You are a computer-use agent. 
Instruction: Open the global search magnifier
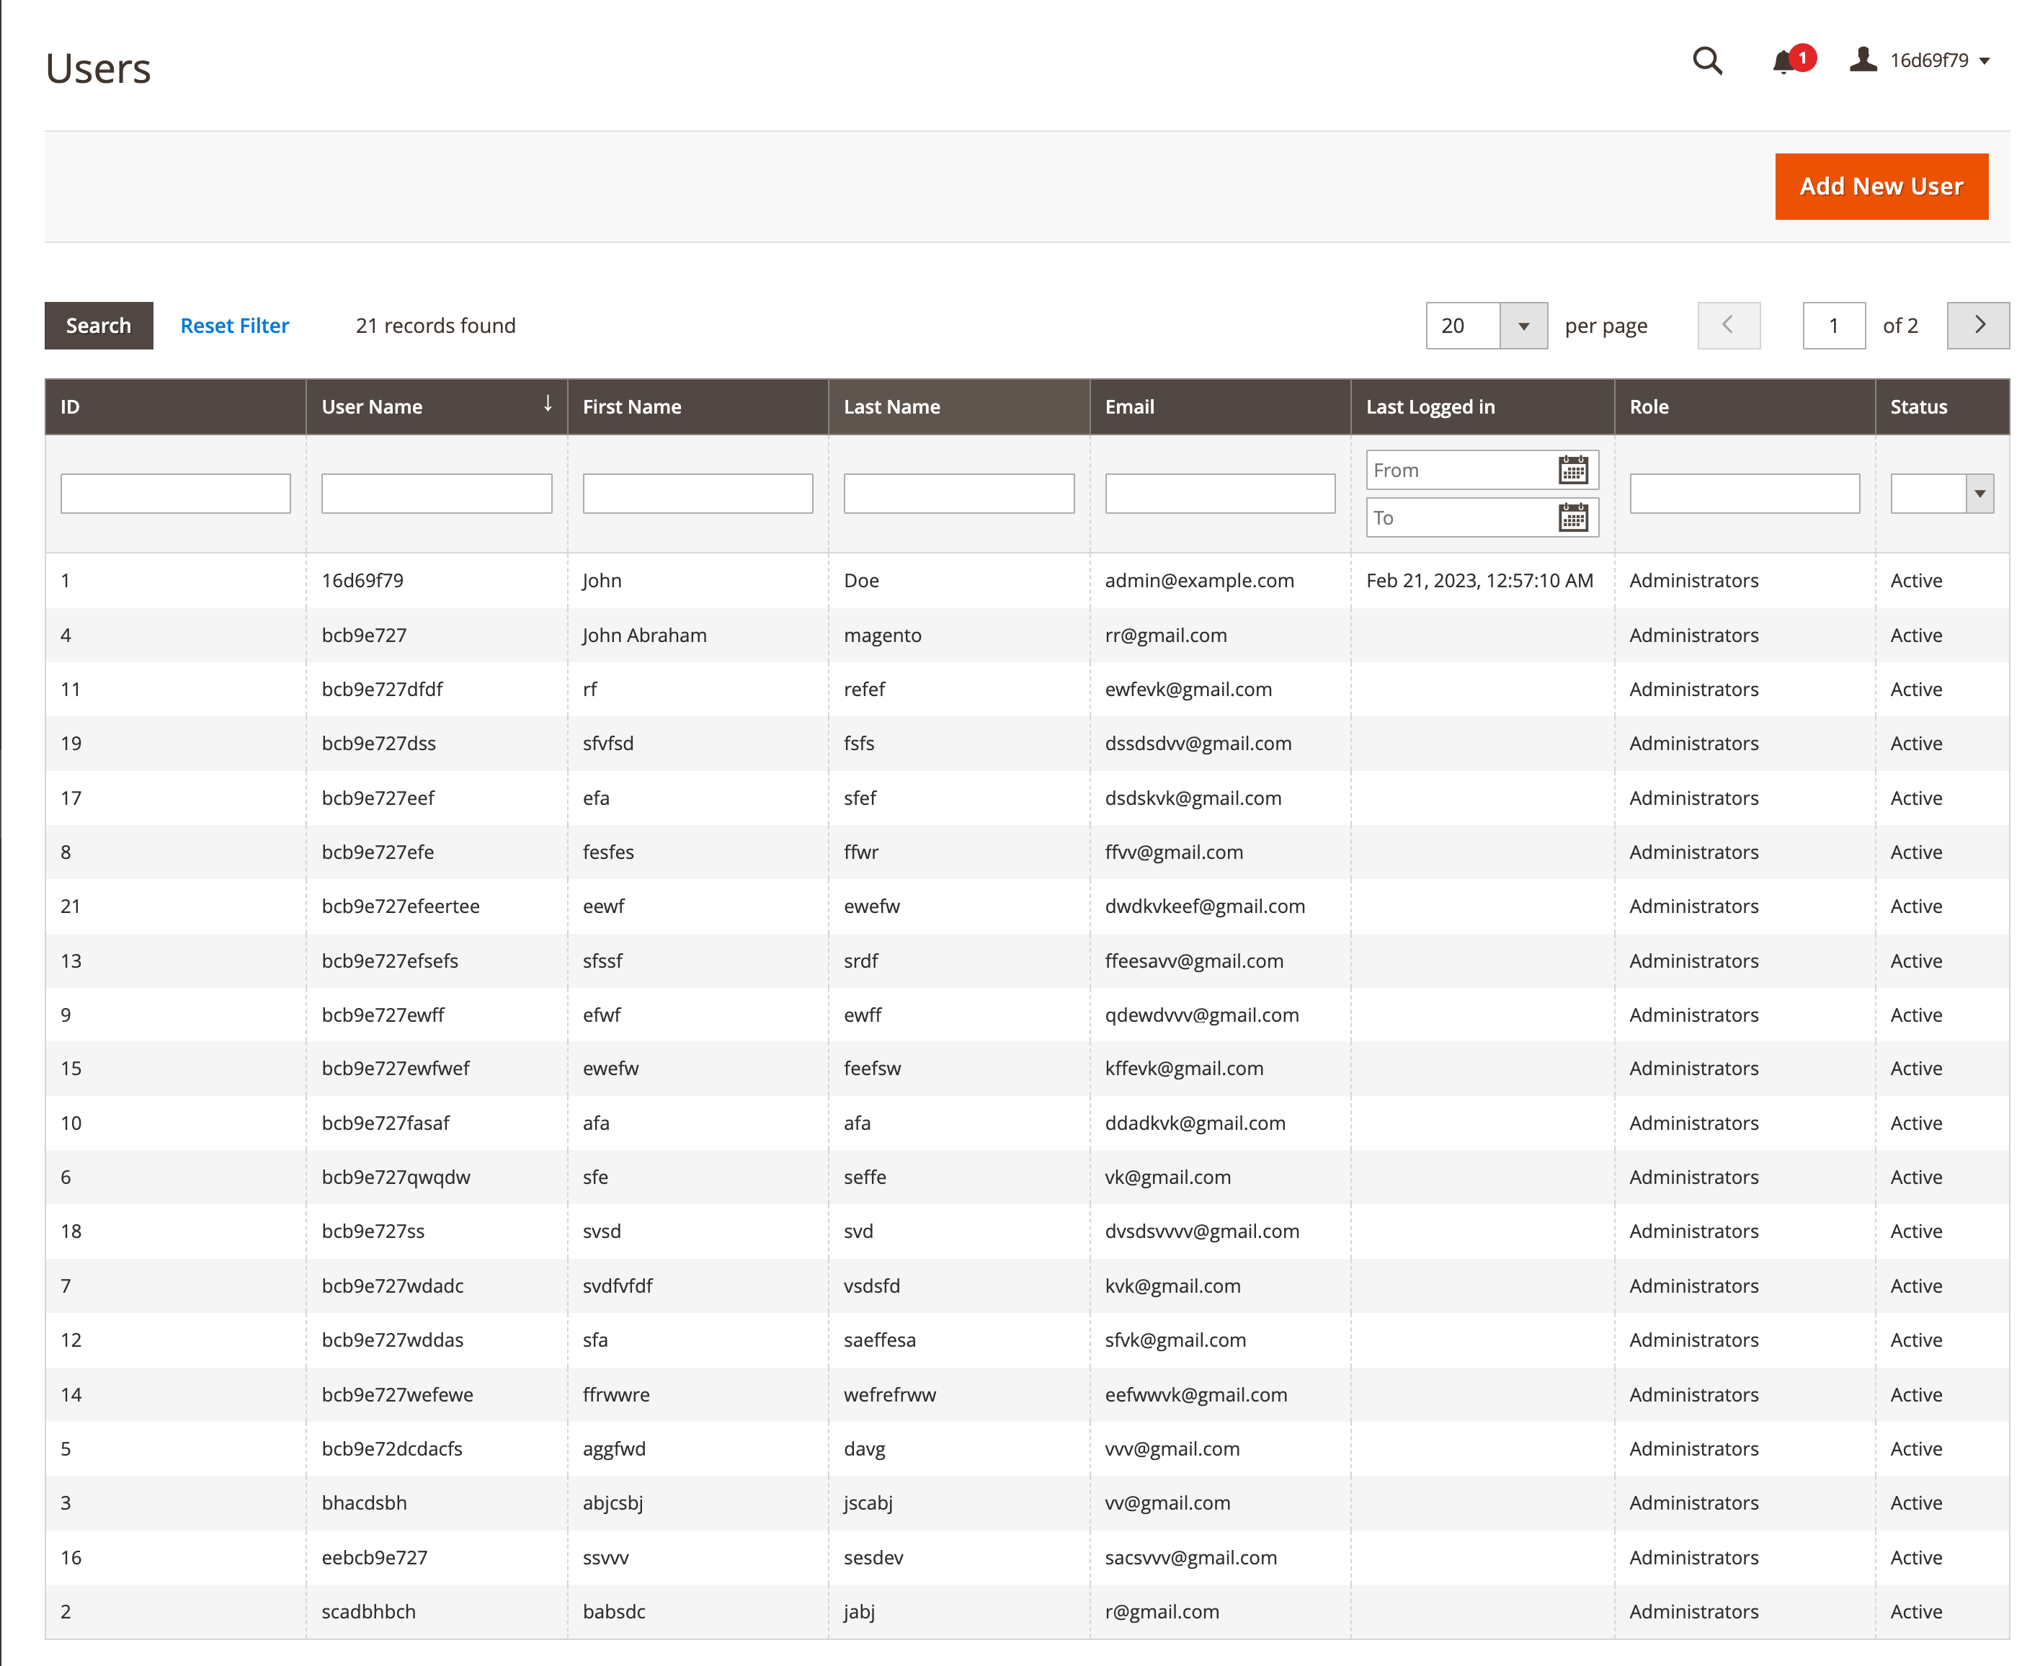pos(1707,61)
